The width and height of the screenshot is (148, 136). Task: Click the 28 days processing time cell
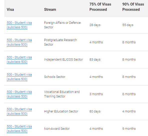[x=95, y=25]
